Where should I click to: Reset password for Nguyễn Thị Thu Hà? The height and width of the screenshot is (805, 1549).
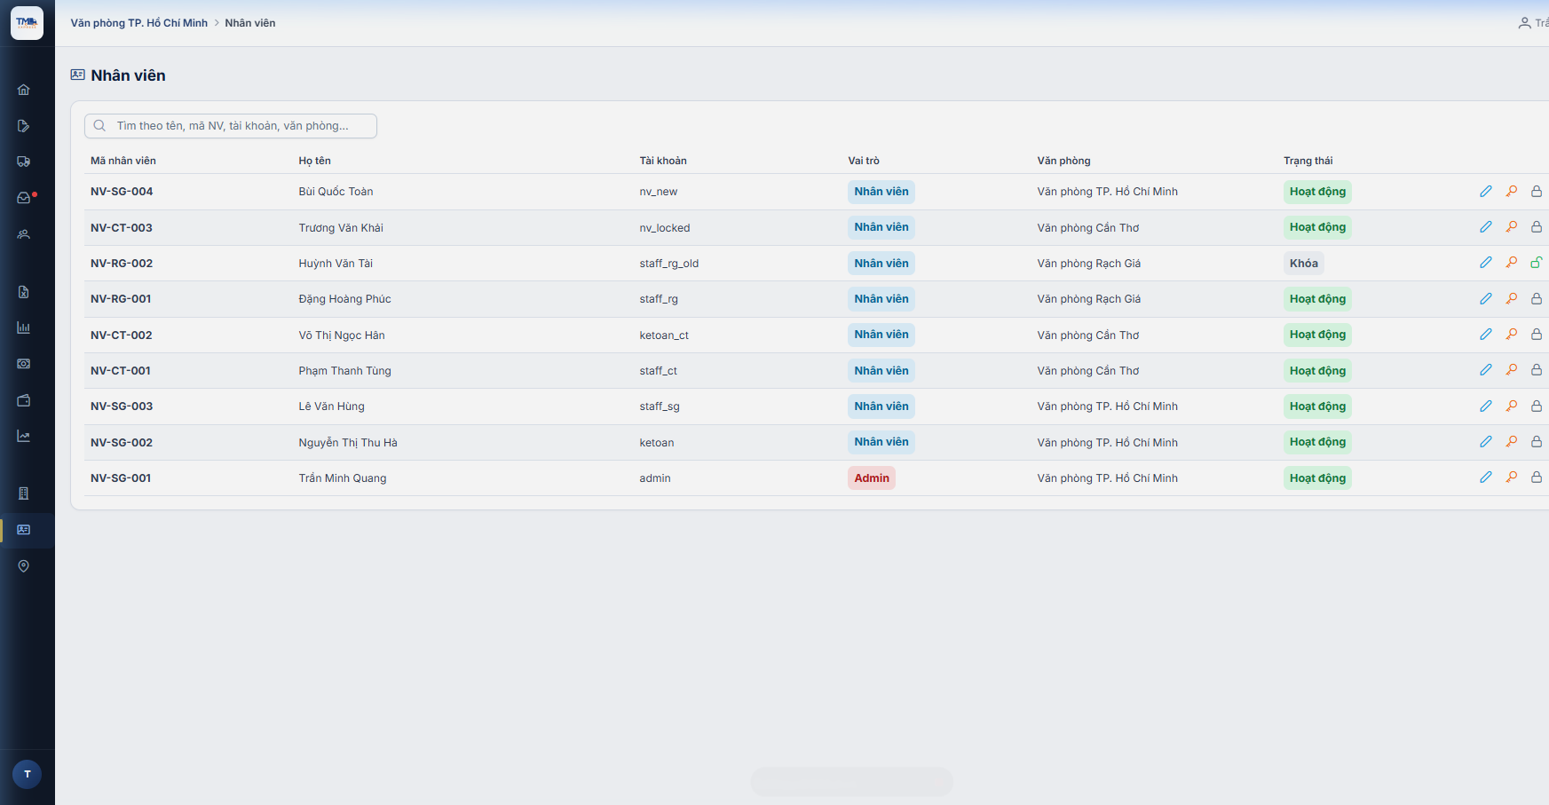click(1512, 442)
